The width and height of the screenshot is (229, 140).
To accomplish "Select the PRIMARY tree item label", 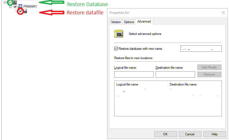I will click(x=30, y=7).
